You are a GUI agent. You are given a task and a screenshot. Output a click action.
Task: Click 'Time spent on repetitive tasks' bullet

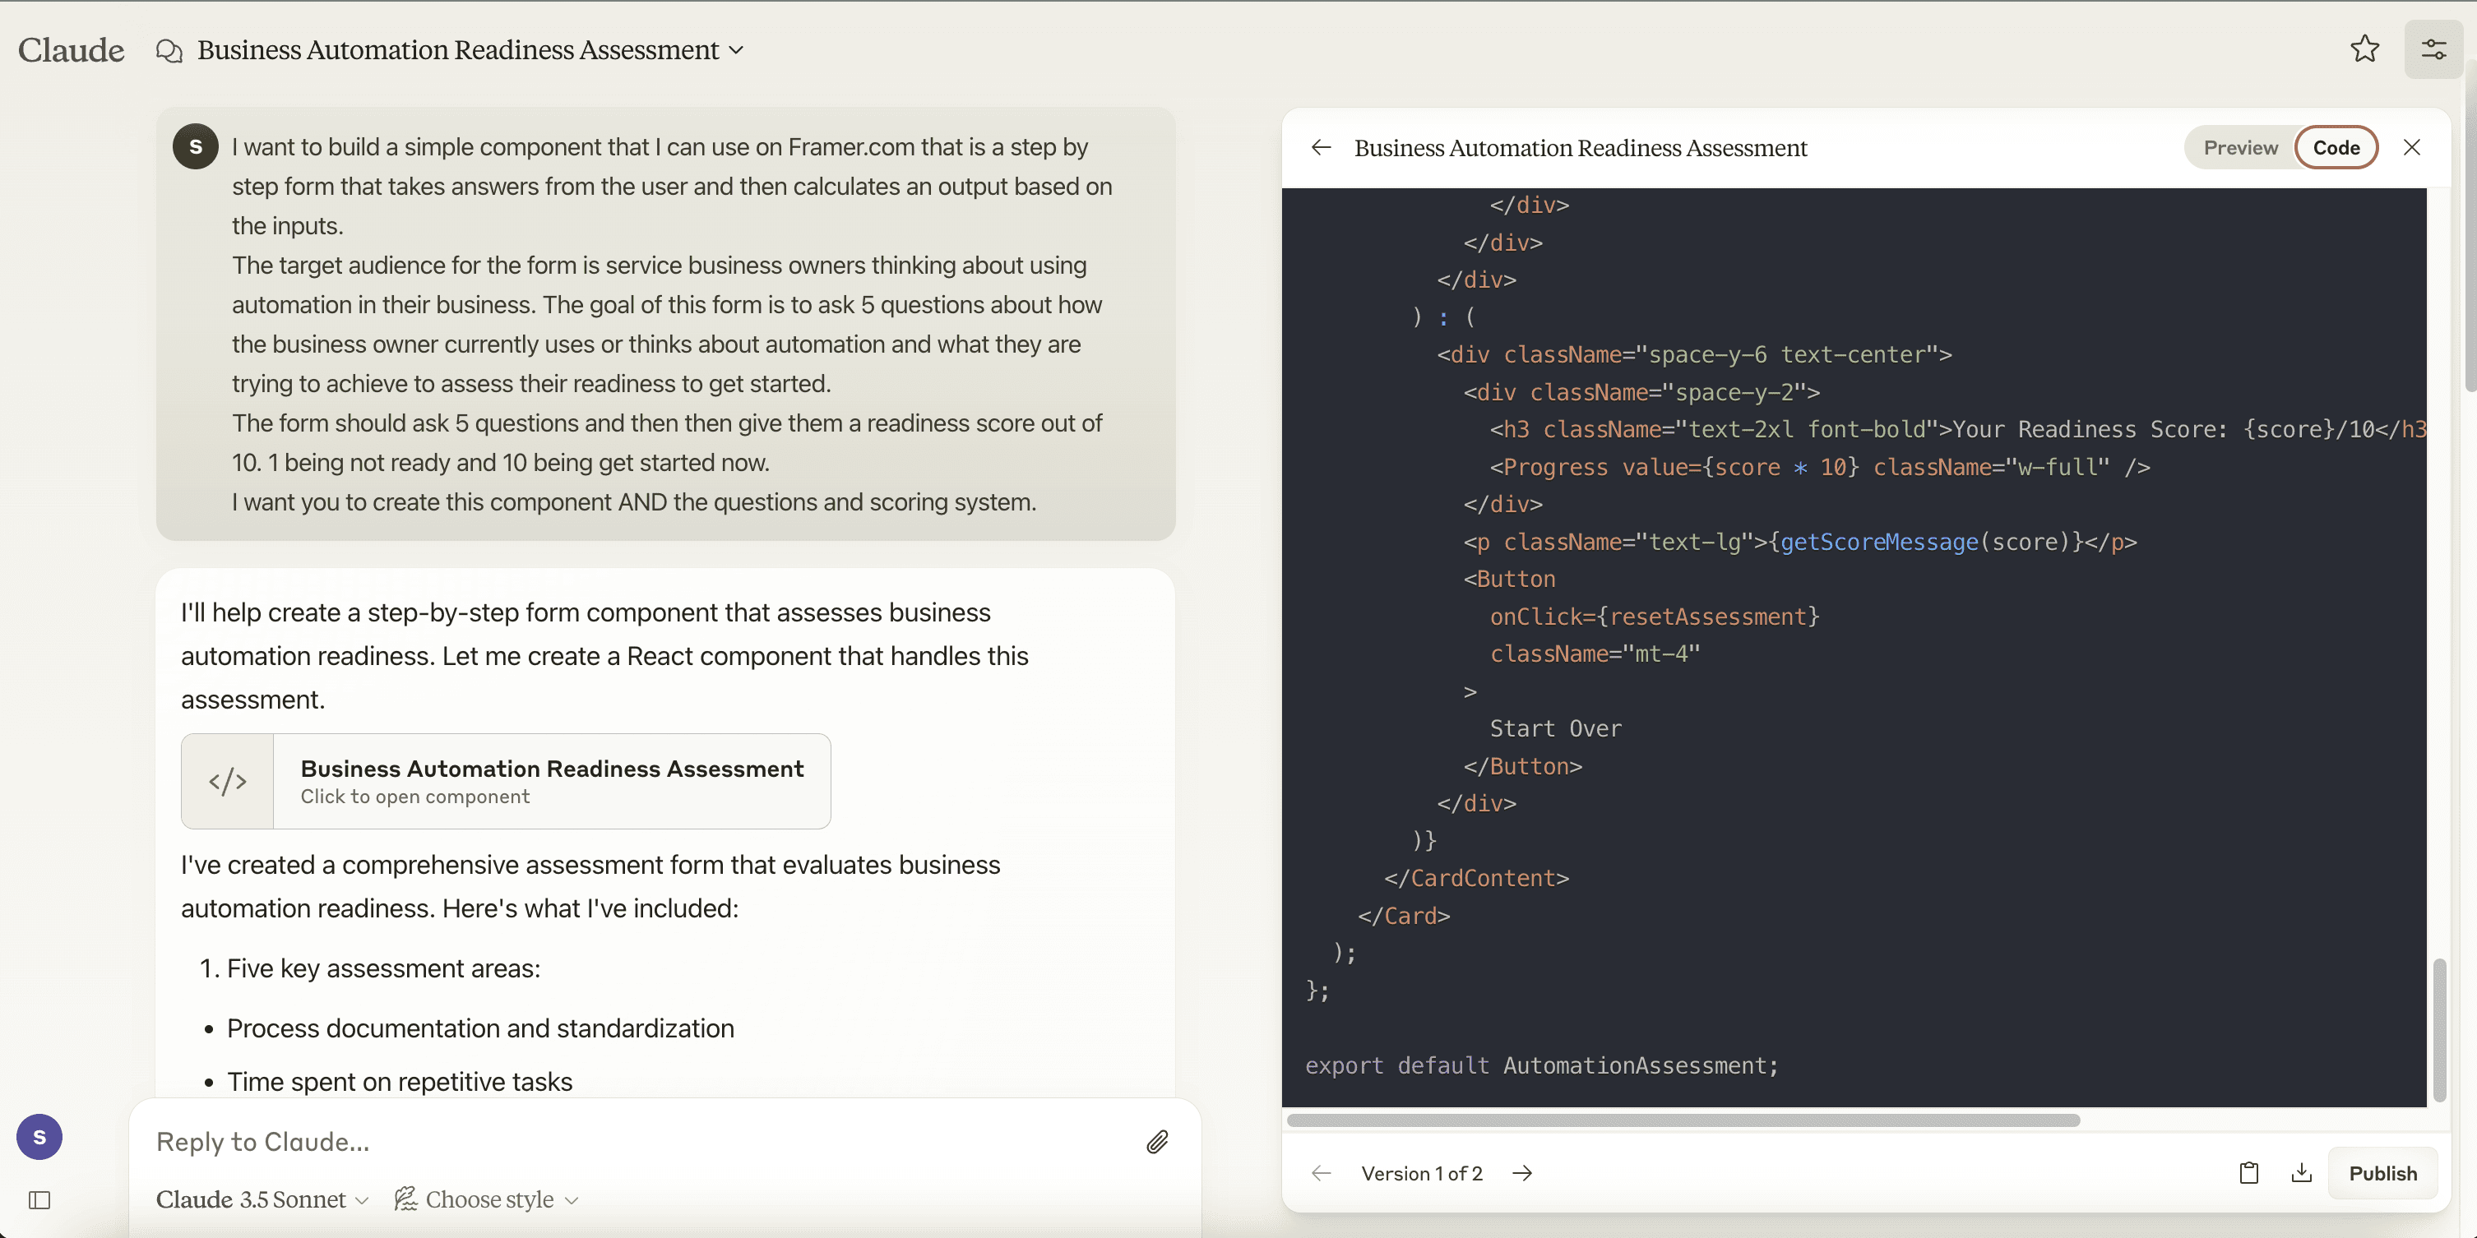click(399, 1081)
